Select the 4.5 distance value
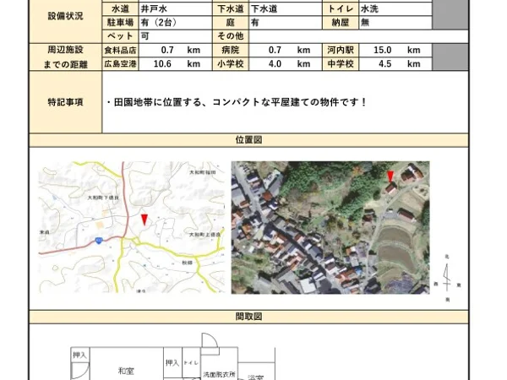The width and height of the screenshot is (507, 380). pos(384,63)
